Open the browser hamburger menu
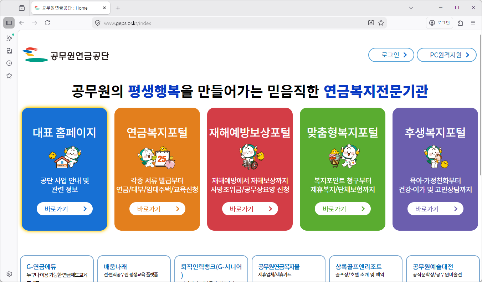Viewport: 482px width, 282px height. pos(473,23)
